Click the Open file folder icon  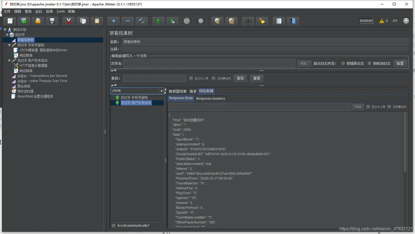click(38, 21)
